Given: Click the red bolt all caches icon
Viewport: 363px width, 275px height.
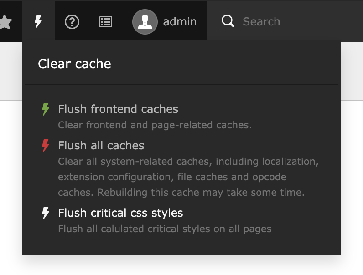Looking at the screenshot, I should (x=45, y=146).
